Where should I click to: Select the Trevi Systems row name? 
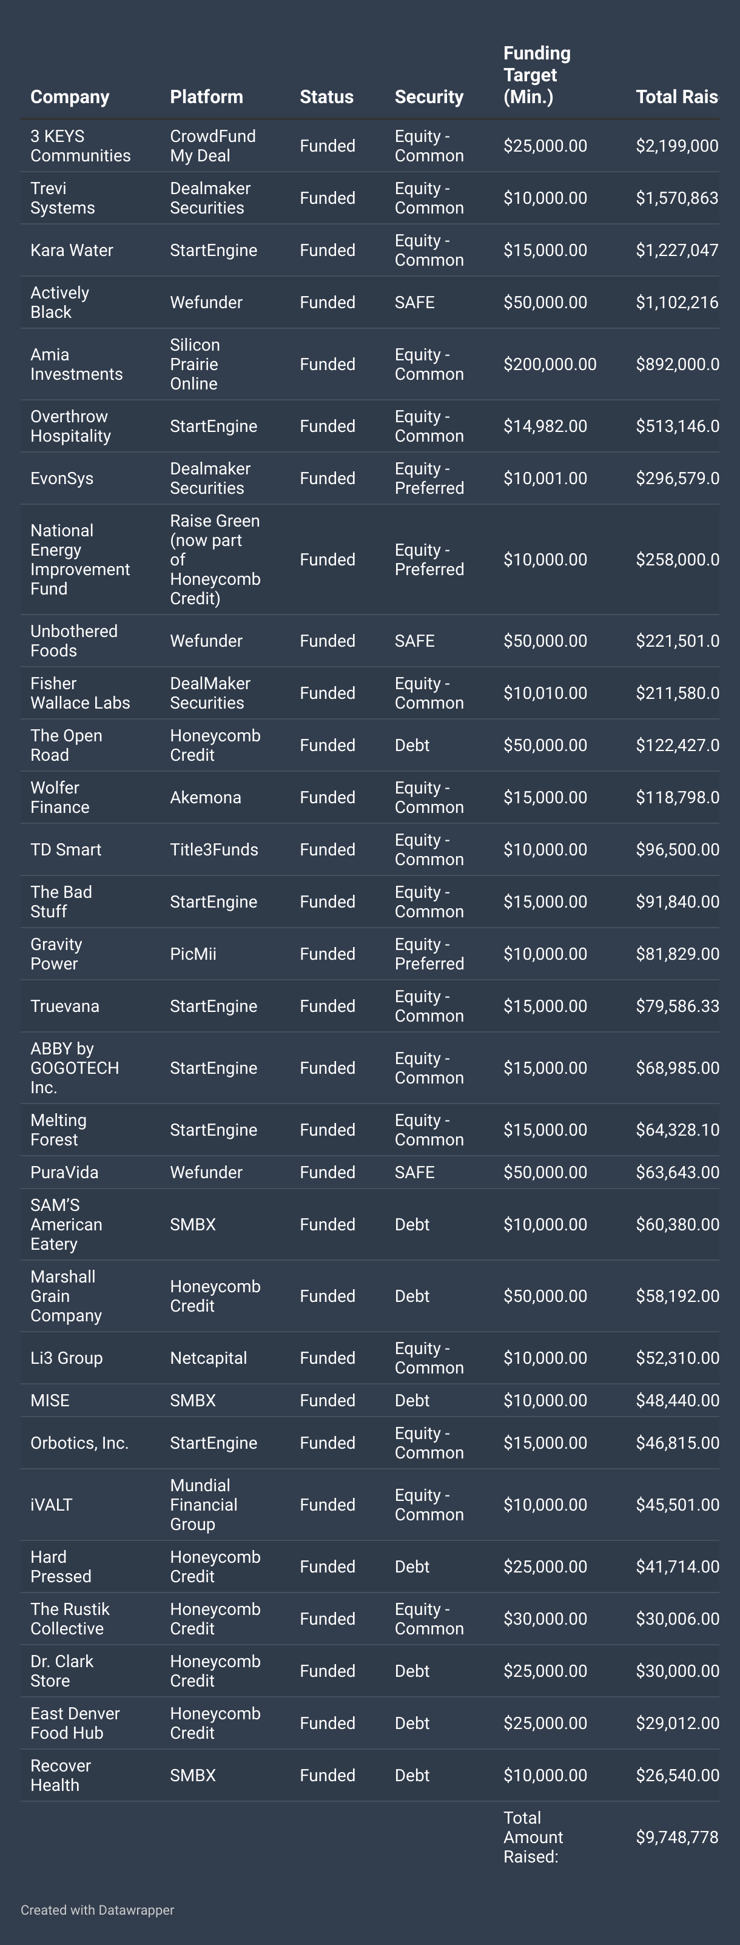(x=62, y=198)
